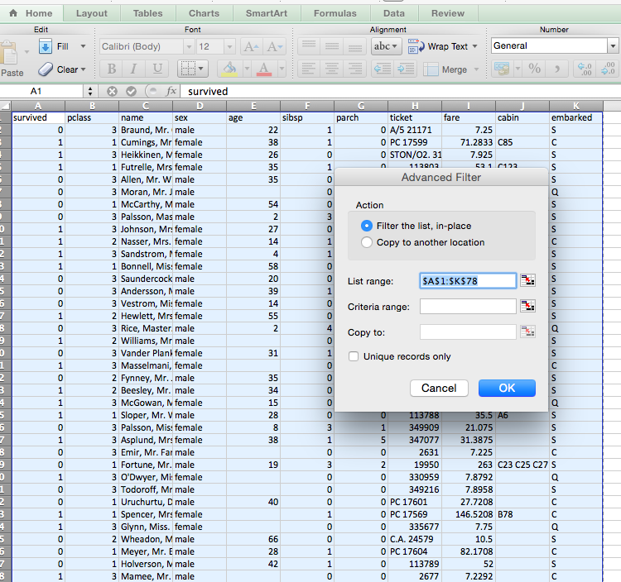Screen dimensions: 621x582
Task: Open the fill color dropdown arrow
Action: click(247, 69)
